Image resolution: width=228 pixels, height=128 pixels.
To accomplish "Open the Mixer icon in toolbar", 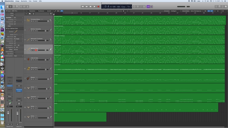I will click(24, 6).
